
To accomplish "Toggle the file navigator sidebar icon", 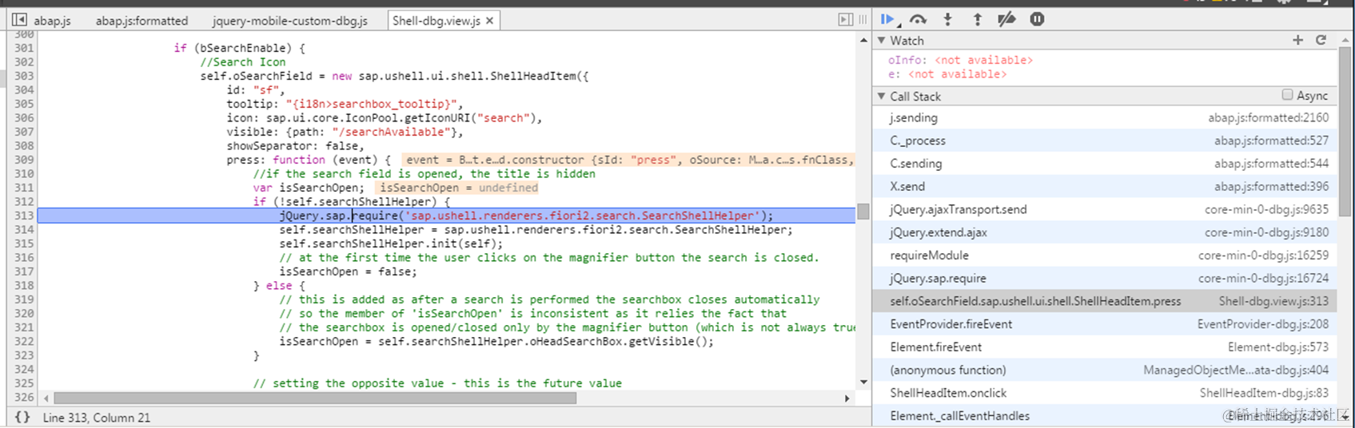I will [19, 19].
